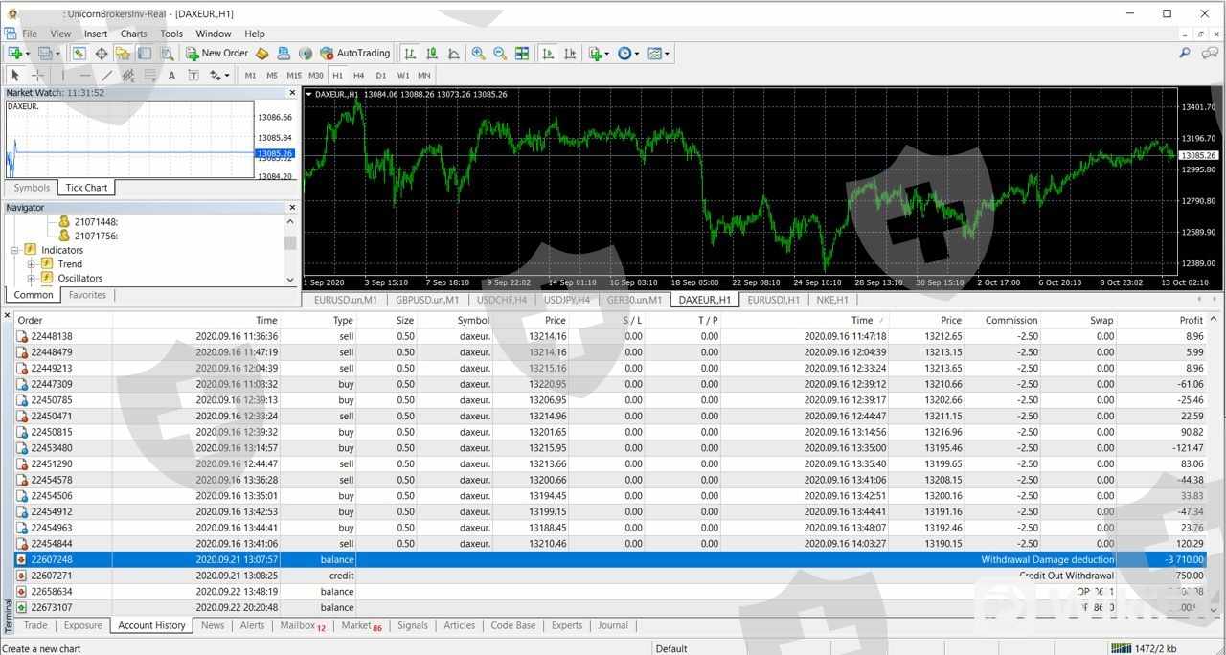Select the H4 timeframe button

(x=358, y=75)
